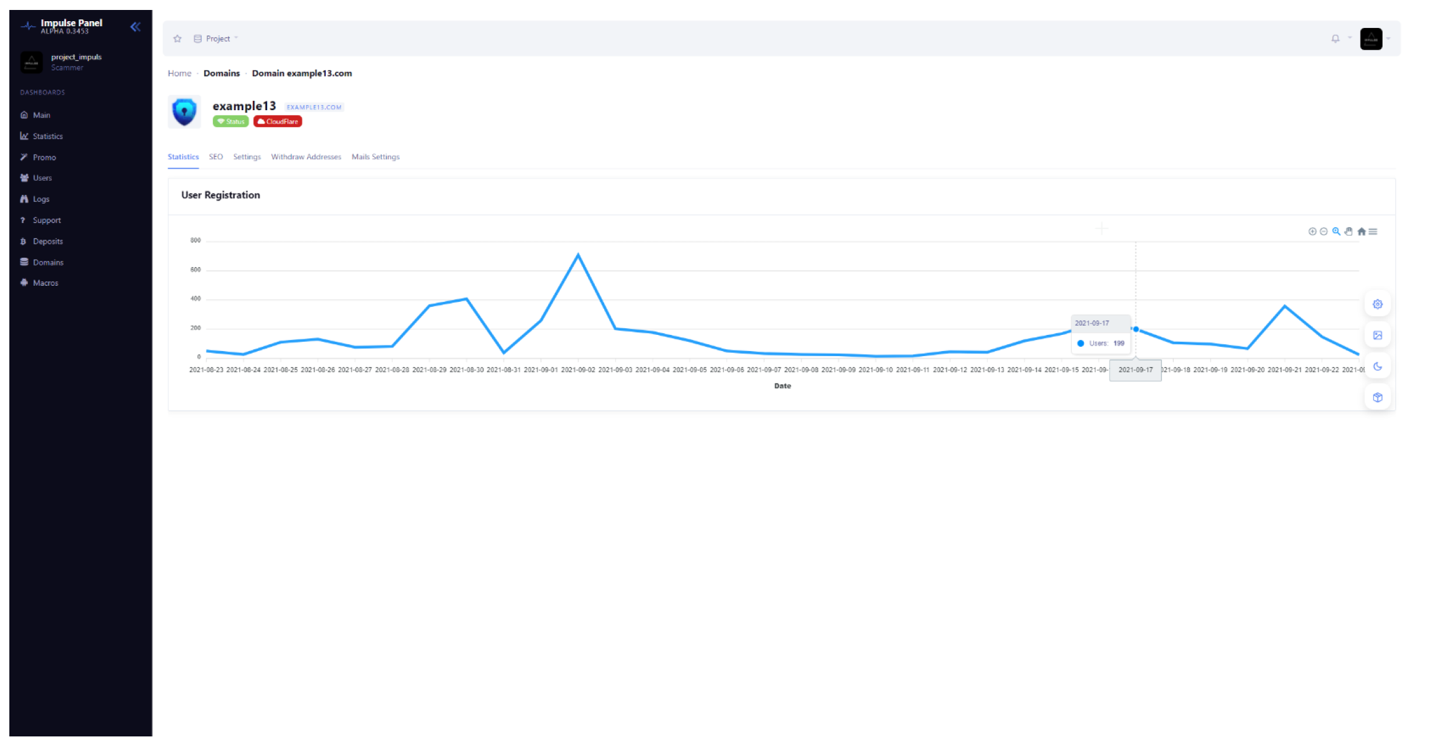Click the floating cube icon button
Image resolution: width=1435 pixels, height=747 pixels.
(x=1377, y=397)
